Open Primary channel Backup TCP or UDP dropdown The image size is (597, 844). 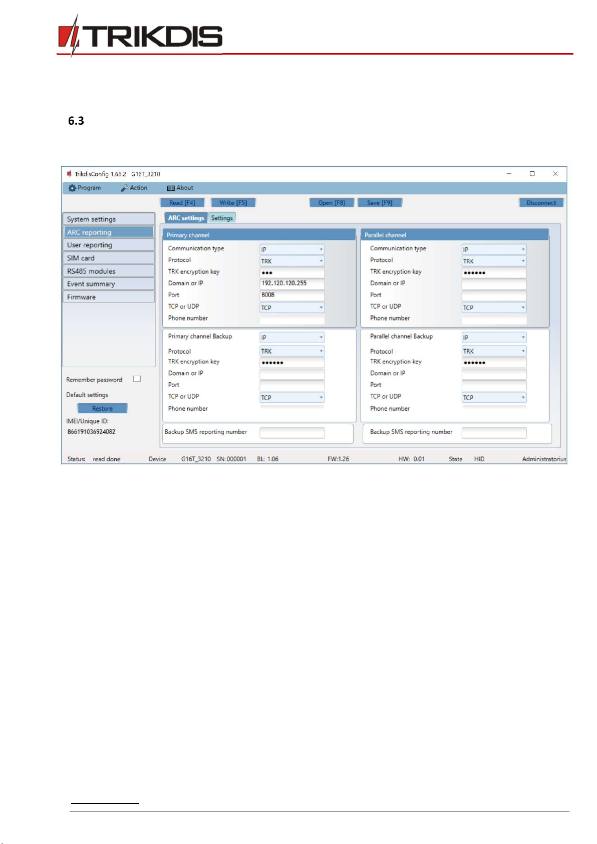[292, 397]
